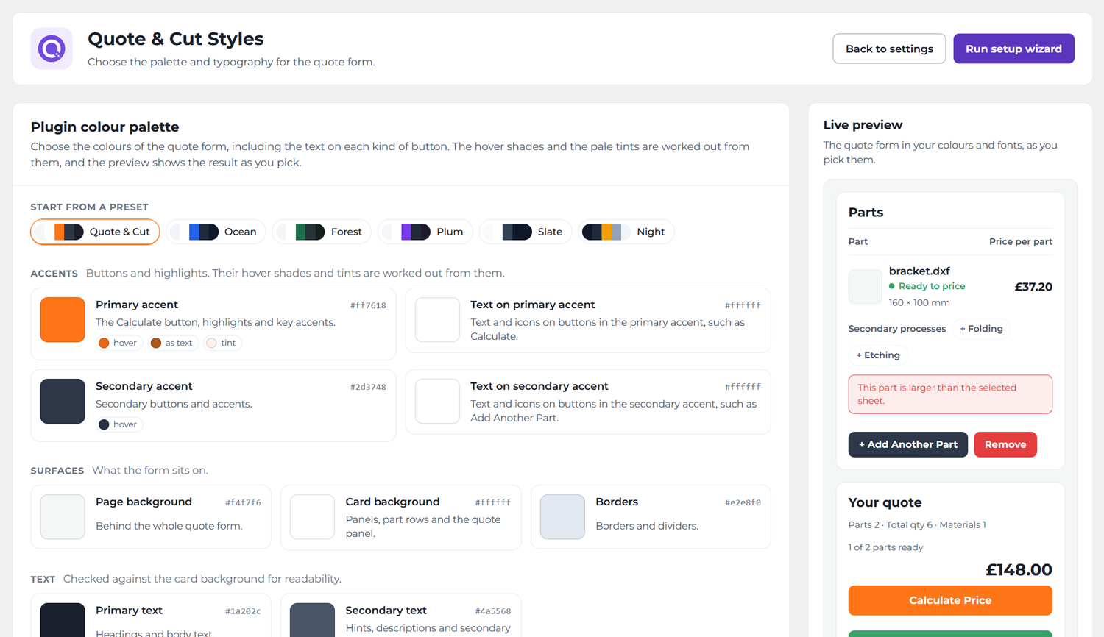Open the Secondary accent colour swatch
This screenshot has height=637, width=1104.
point(63,401)
